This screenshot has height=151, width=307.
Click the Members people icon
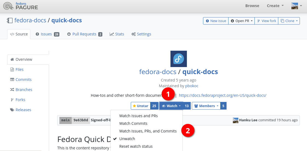(196, 106)
